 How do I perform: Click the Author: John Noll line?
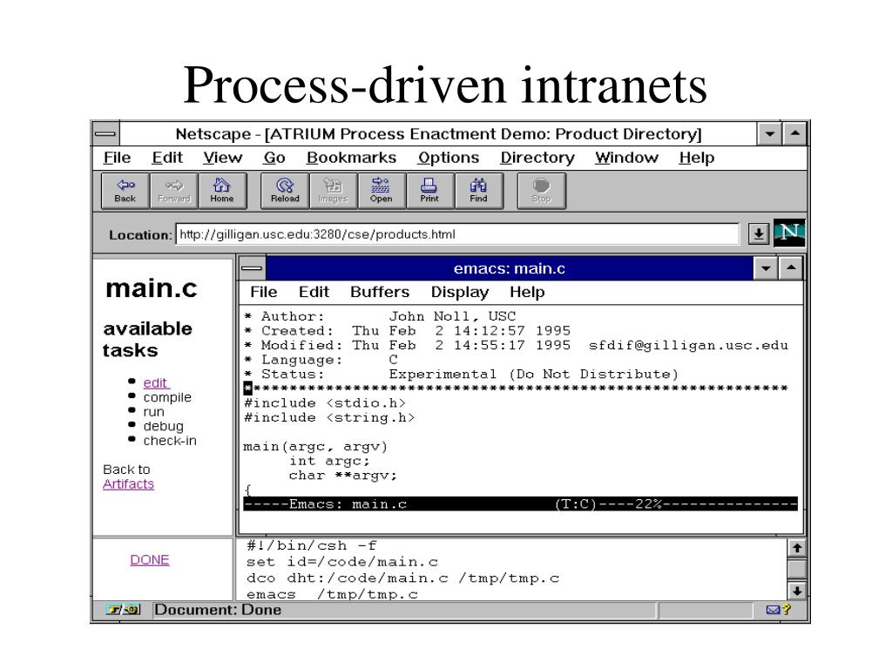(380, 316)
